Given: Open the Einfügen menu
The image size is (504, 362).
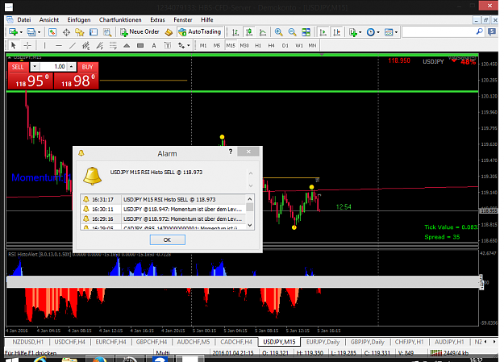Looking at the screenshot, I should tap(79, 20).
